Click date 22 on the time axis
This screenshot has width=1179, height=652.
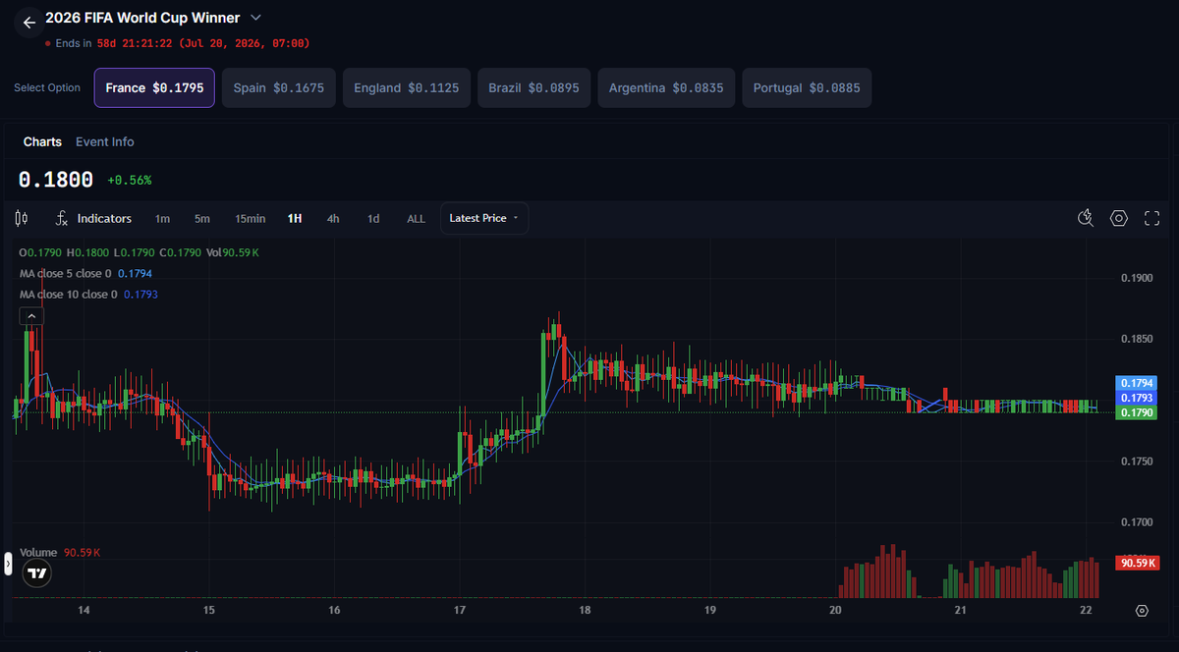(1086, 610)
